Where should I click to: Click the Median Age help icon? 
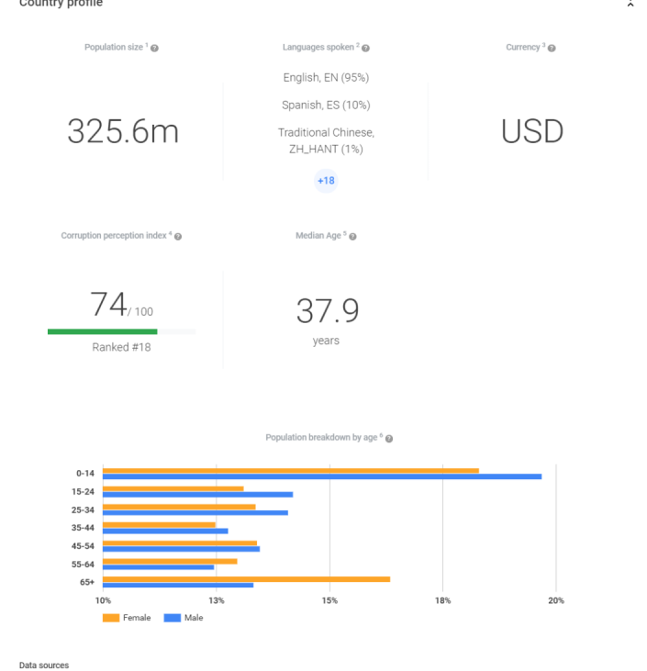point(352,236)
